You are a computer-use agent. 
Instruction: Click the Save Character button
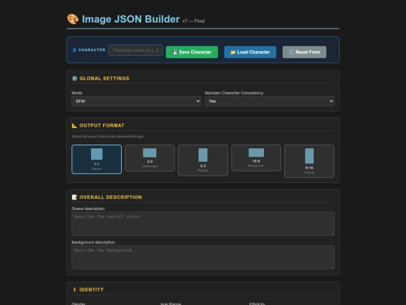(192, 52)
